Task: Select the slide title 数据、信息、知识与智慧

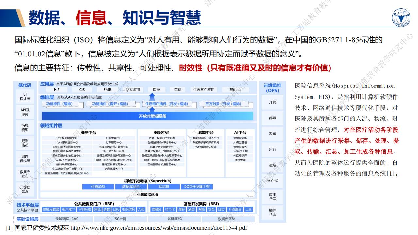Action: click(x=114, y=17)
